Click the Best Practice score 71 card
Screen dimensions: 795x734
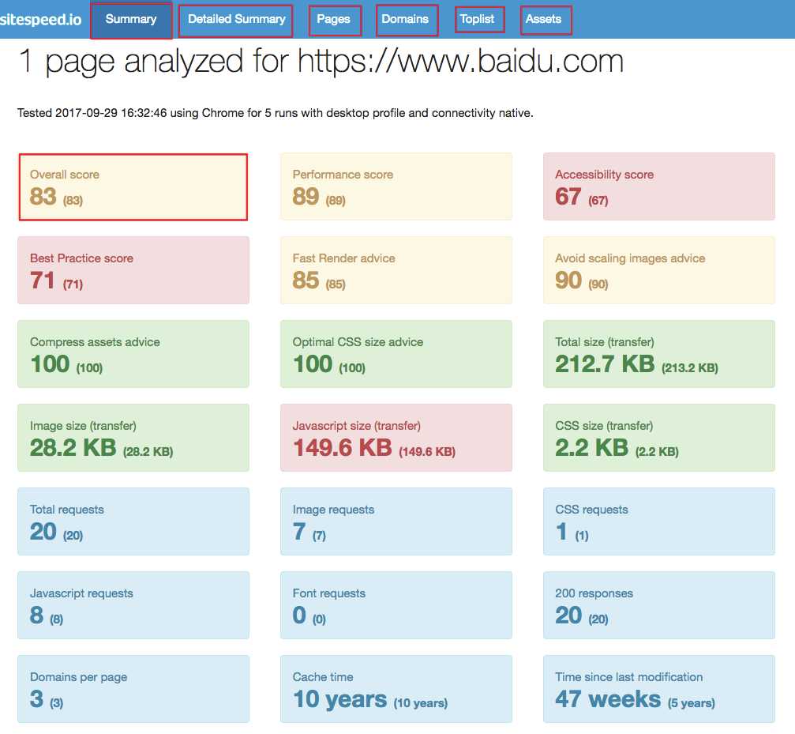point(133,270)
